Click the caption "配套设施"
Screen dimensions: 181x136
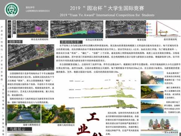(x=142, y=40)
